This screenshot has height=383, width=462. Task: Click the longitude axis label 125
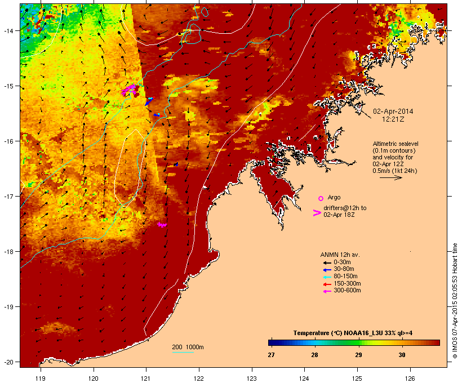pos(357,378)
